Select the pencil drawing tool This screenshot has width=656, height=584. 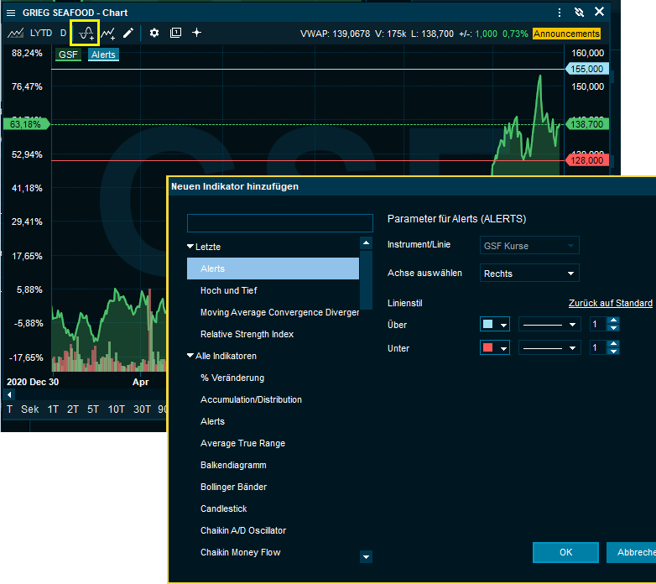coord(128,33)
